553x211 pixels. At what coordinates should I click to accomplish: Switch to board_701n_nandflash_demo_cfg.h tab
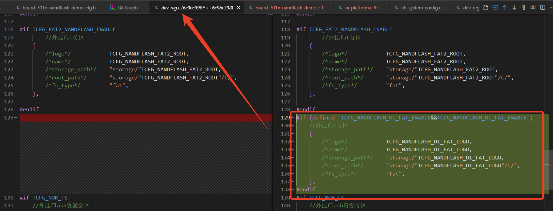coord(56,8)
